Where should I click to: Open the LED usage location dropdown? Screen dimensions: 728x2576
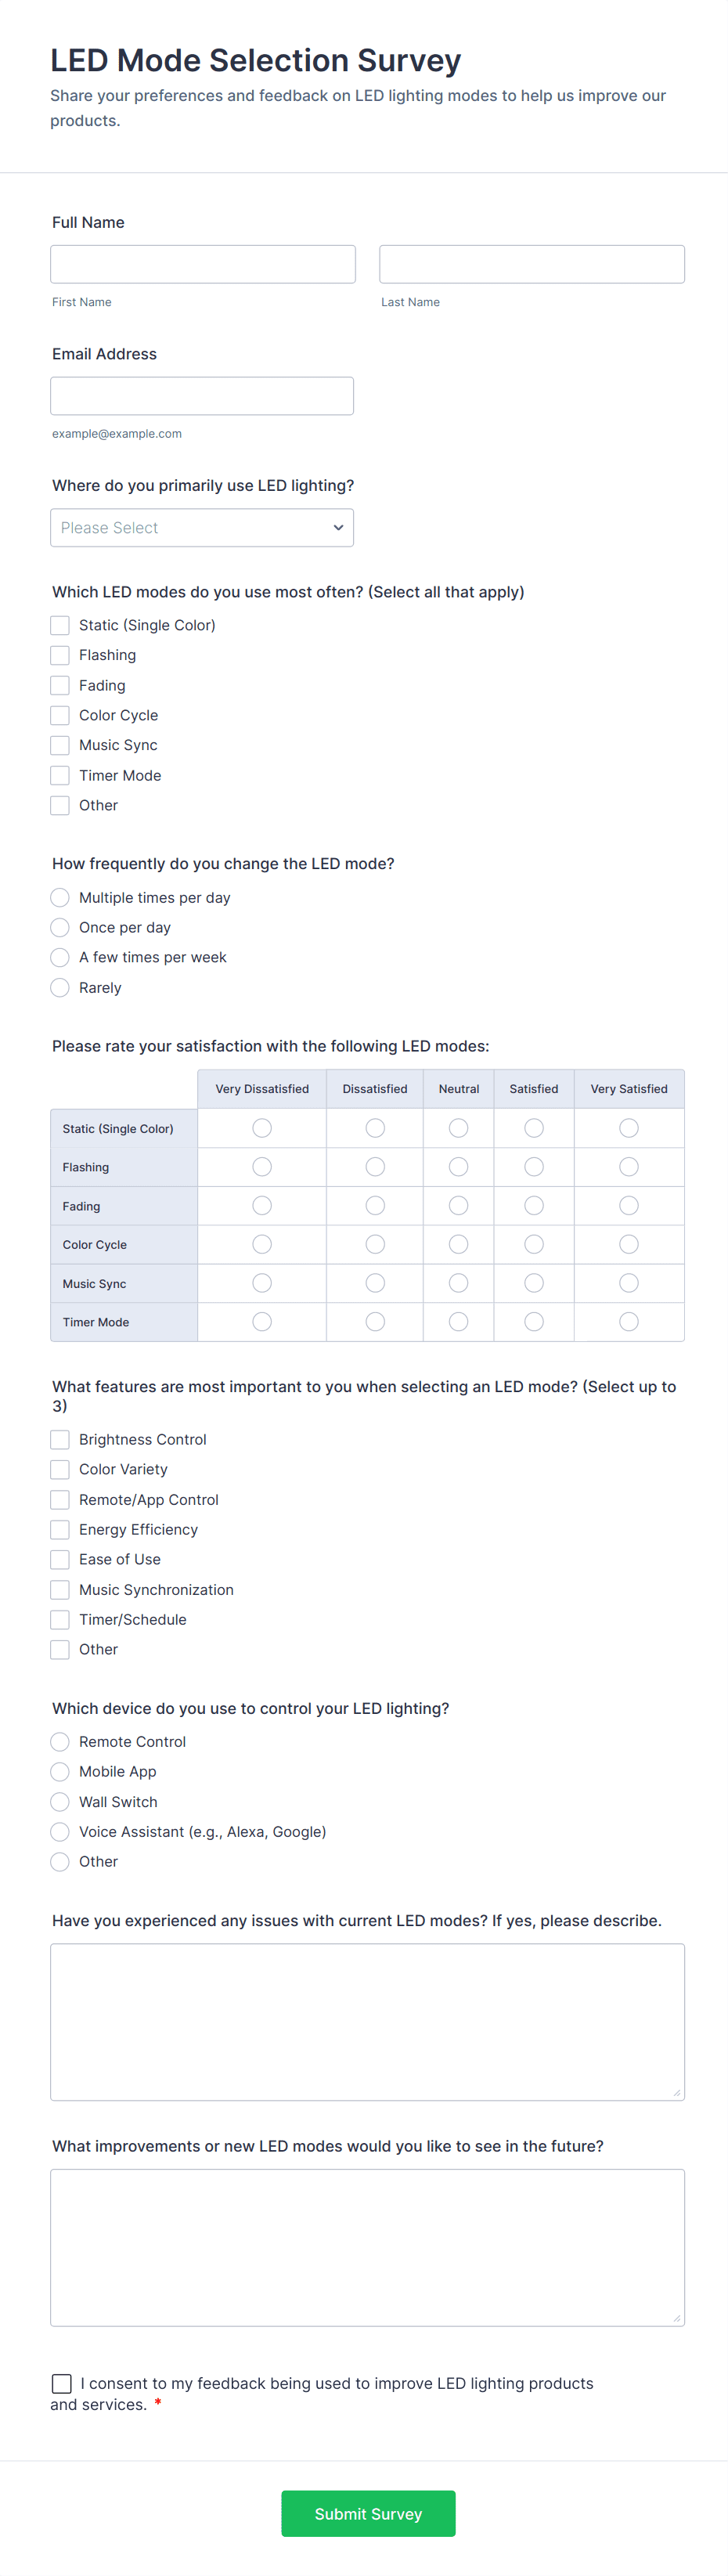click(x=202, y=527)
